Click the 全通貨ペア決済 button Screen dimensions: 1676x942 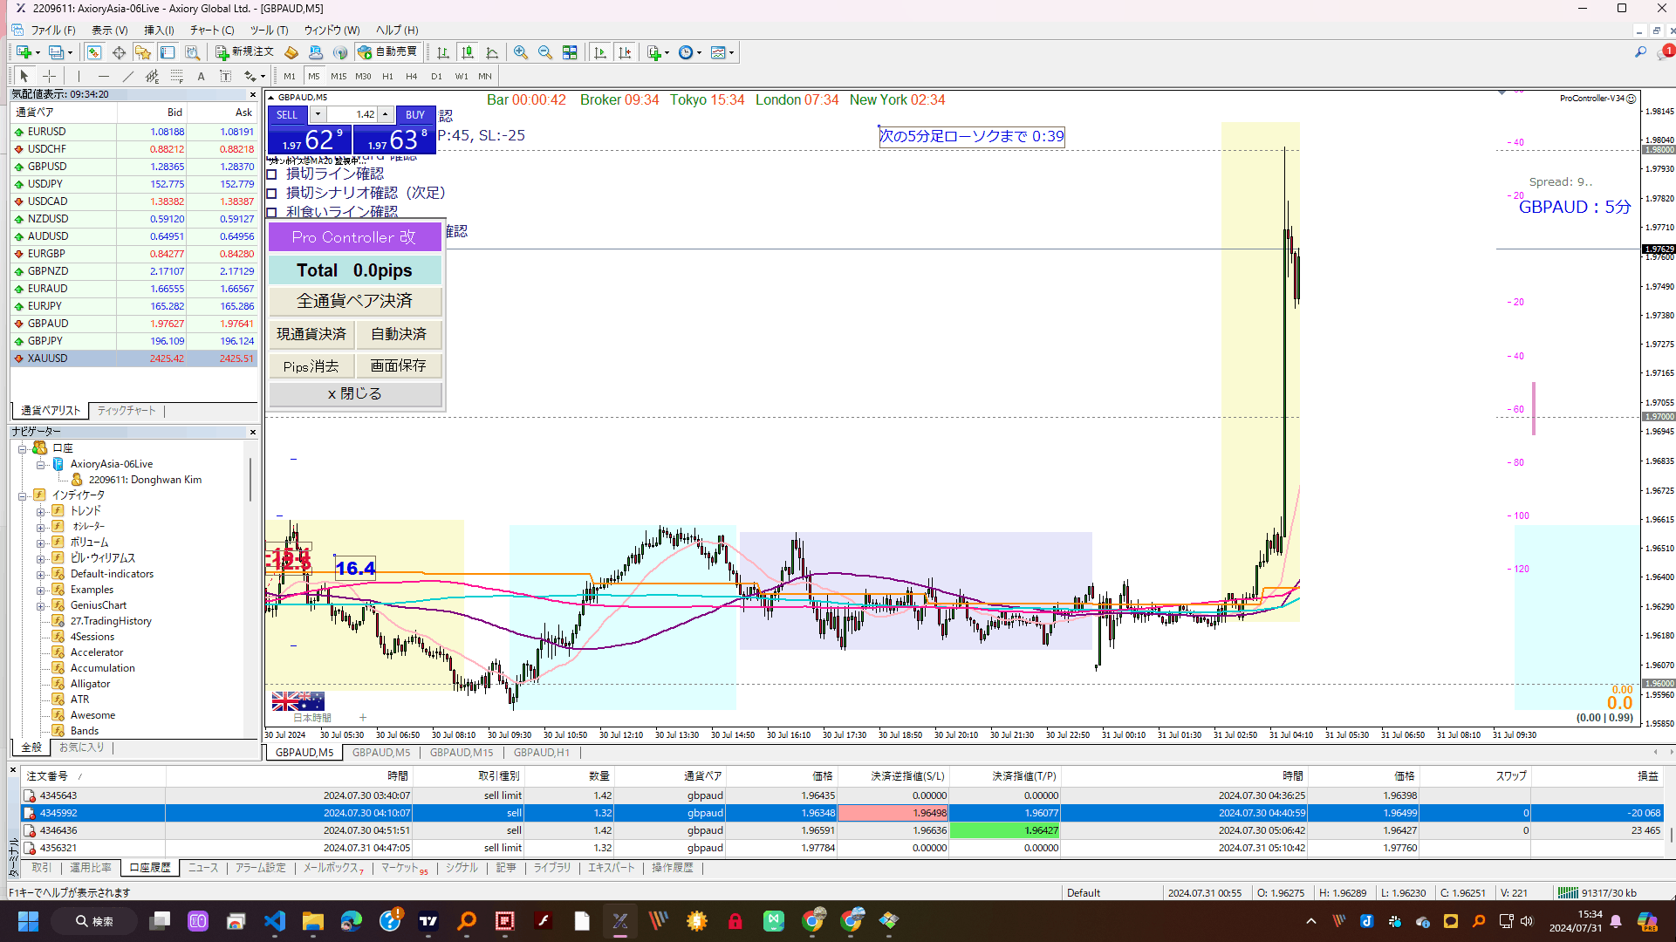pyautogui.click(x=355, y=301)
